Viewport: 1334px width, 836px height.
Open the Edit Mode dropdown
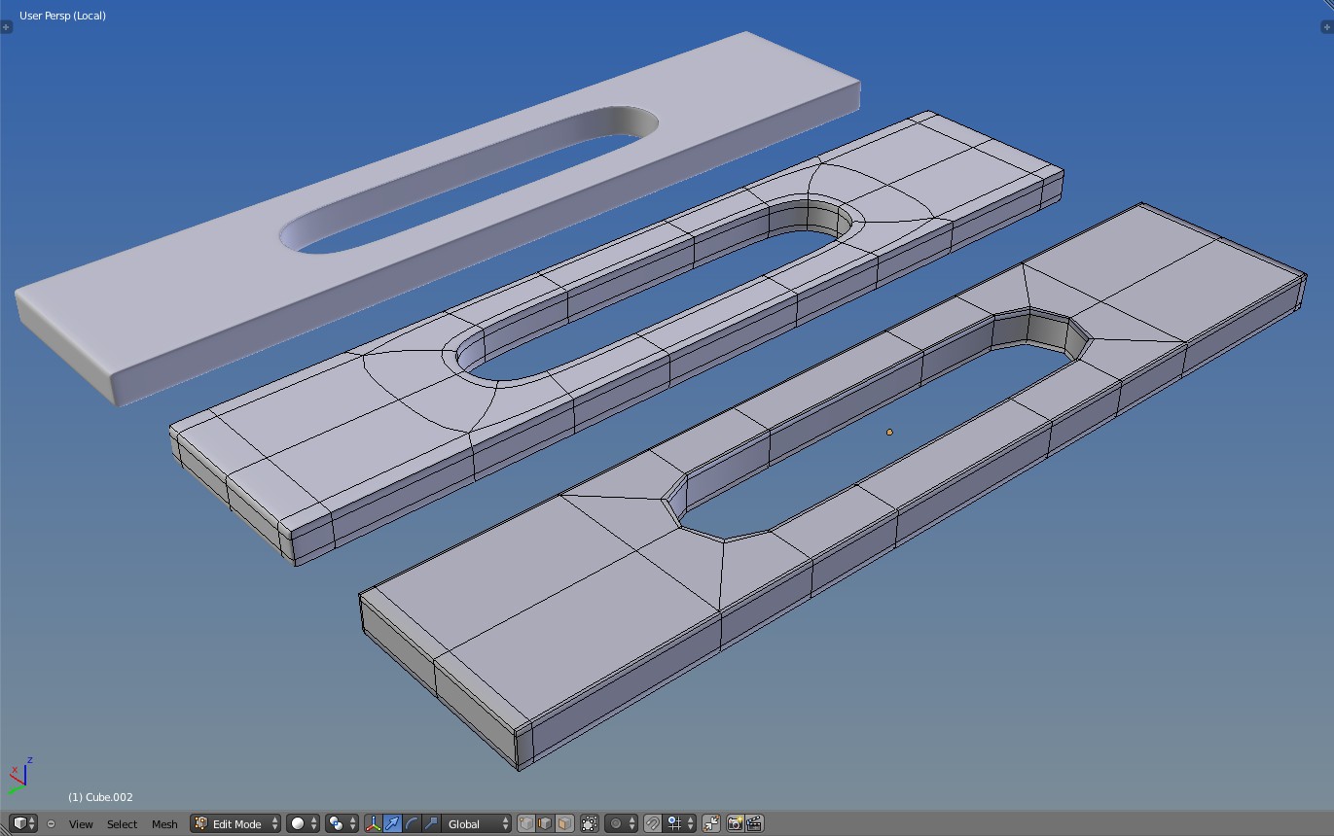tap(236, 823)
